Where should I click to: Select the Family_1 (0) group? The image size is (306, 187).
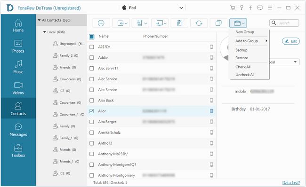65,138
